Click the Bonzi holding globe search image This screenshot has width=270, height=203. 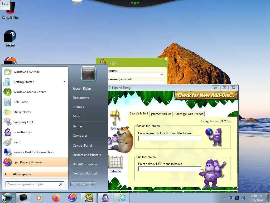[x=214, y=137]
